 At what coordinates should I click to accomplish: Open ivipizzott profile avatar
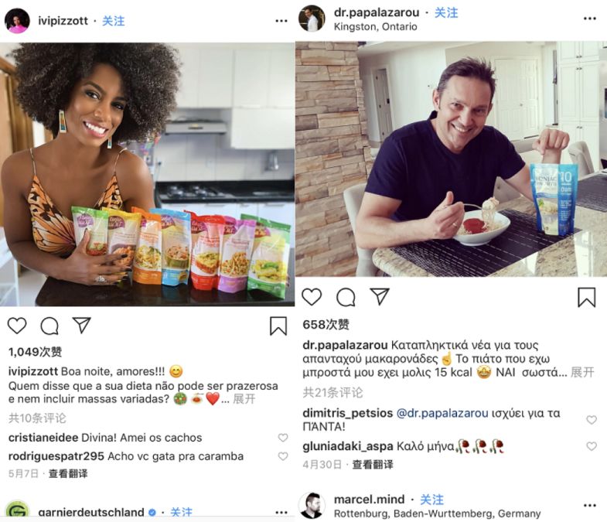click(x=17, y=21)
